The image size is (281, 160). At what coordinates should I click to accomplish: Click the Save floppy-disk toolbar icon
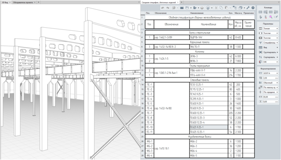coord(187,8)
